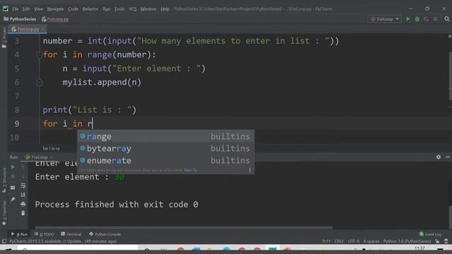Open the Navigate menu
Screen dimensions: 452x254
click(55, 9)
